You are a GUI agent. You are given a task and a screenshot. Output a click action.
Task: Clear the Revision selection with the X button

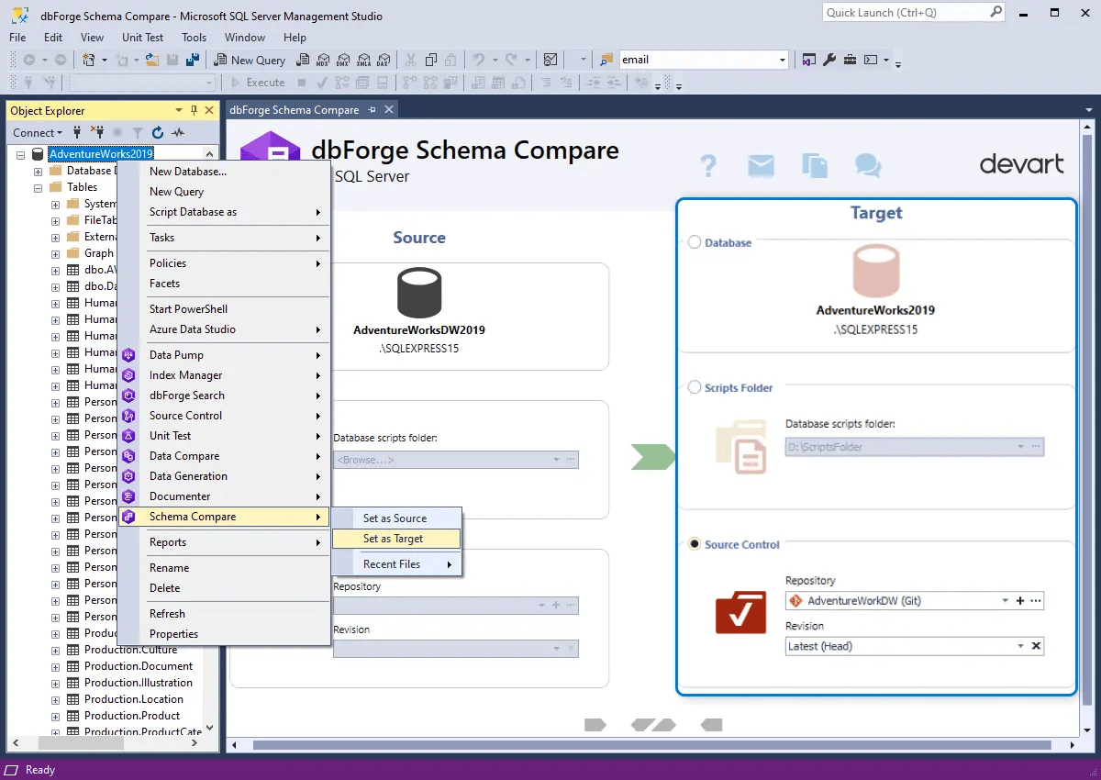(1036, 645)
